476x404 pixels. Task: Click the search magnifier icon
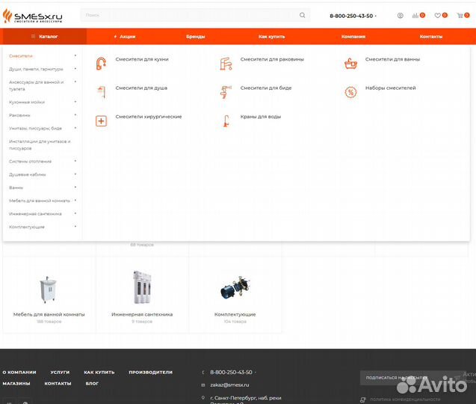click(303, 15)
